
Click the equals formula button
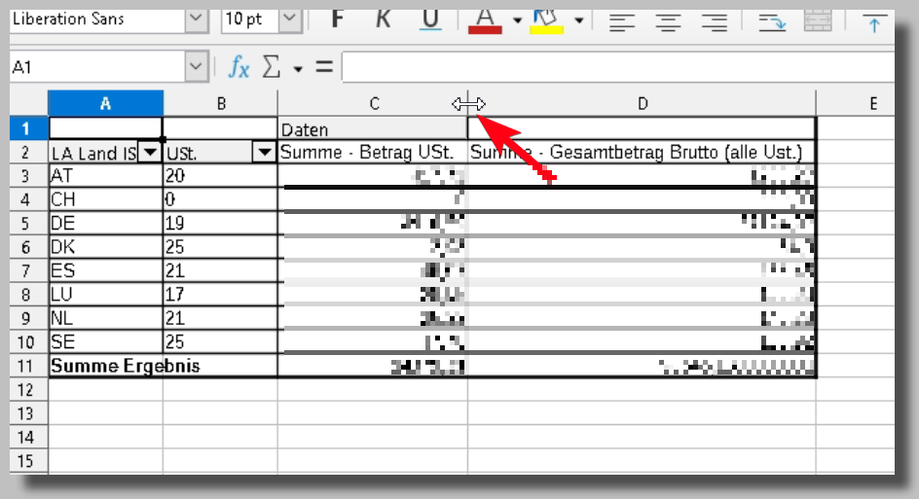click(324, 67)
